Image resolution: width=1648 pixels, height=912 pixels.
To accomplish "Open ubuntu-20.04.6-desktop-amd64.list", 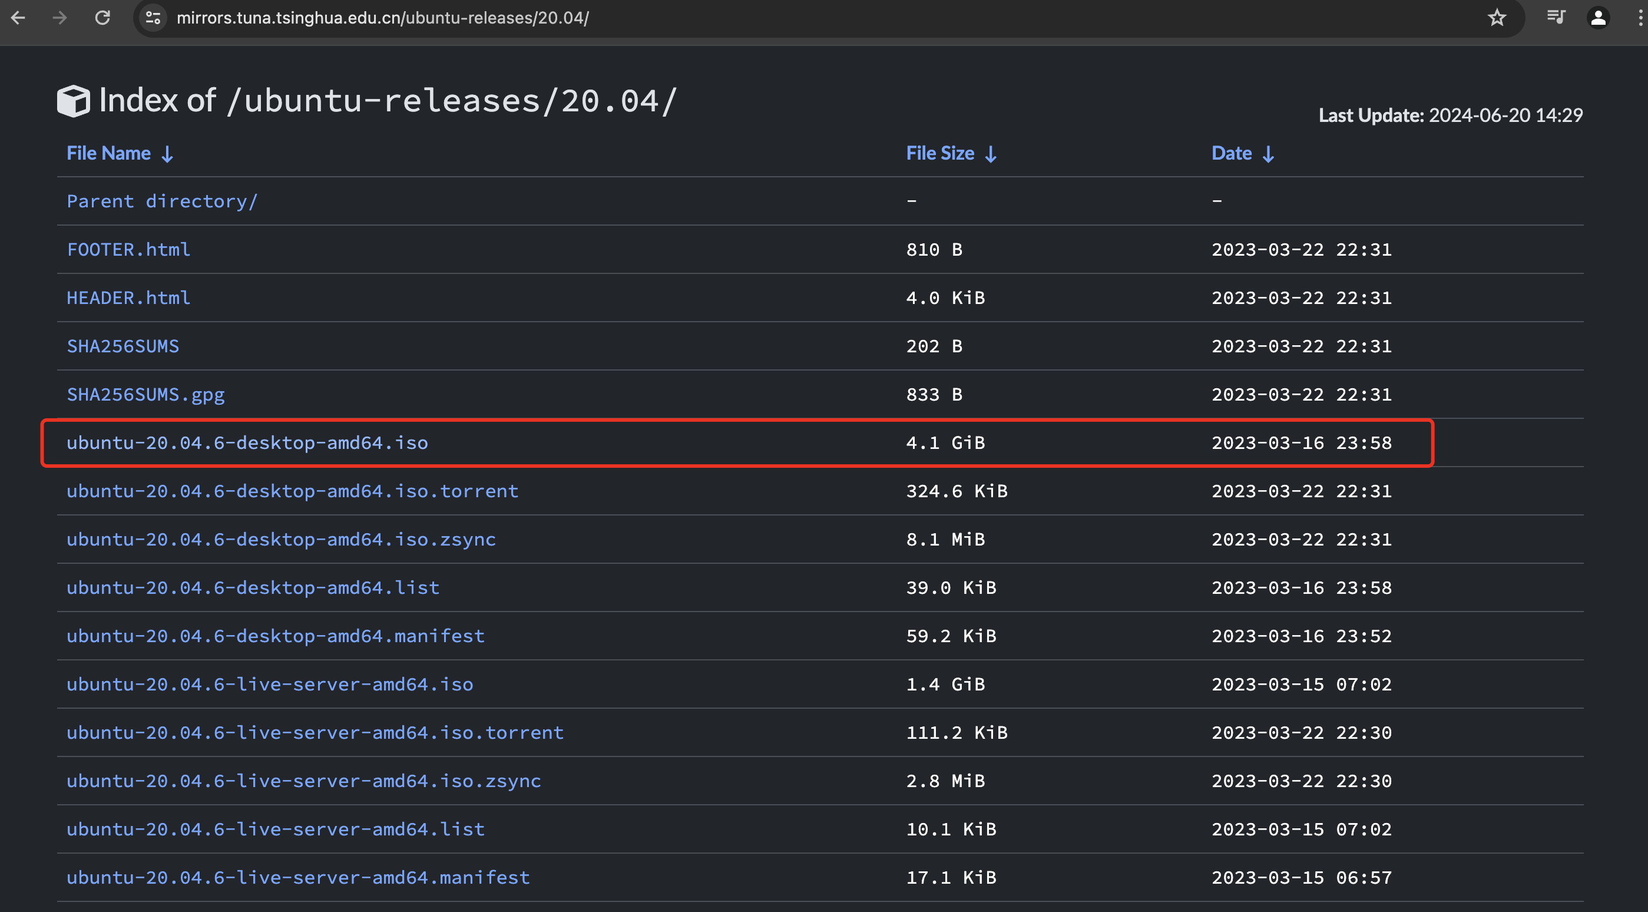I will coord(253,587).
